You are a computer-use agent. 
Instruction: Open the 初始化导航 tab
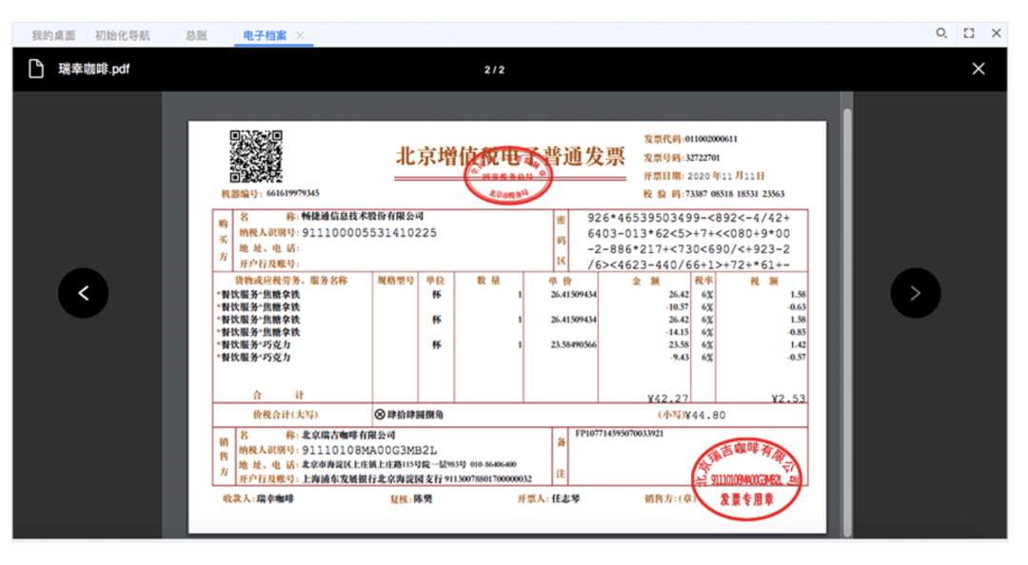(125, 32)
